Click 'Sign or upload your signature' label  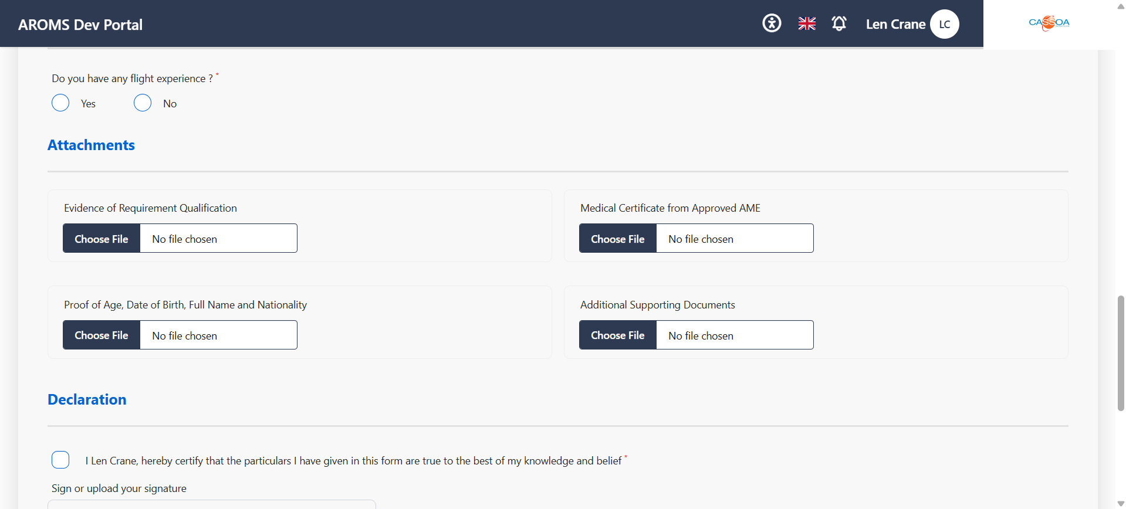click(x=119, y=488)
